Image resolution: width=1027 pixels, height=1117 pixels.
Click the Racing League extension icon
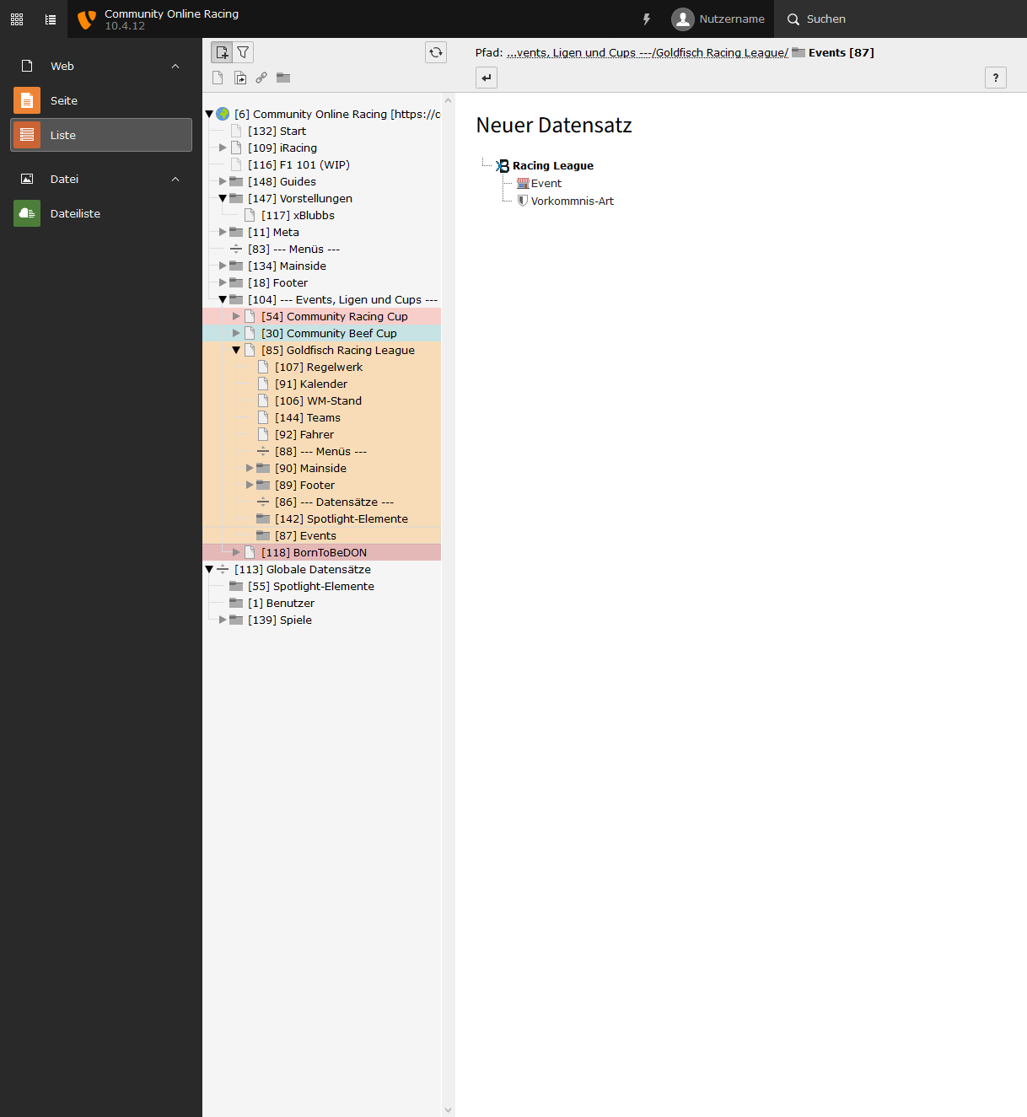(x=503, y=166)
